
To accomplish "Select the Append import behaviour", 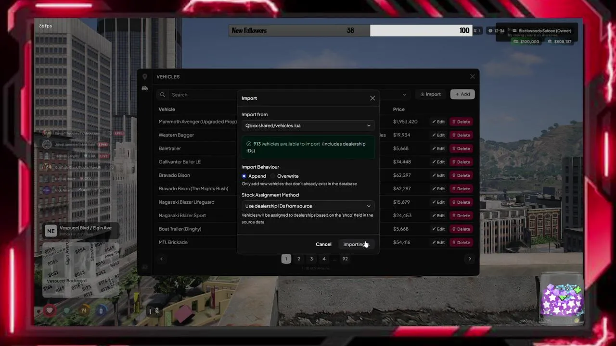I will pos(254,176).
